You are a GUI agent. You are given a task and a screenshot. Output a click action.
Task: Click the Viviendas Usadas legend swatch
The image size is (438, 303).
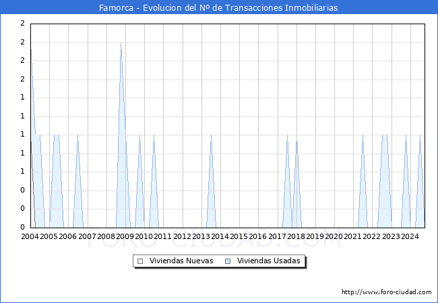pyautogui.click(x=228, y=261)
